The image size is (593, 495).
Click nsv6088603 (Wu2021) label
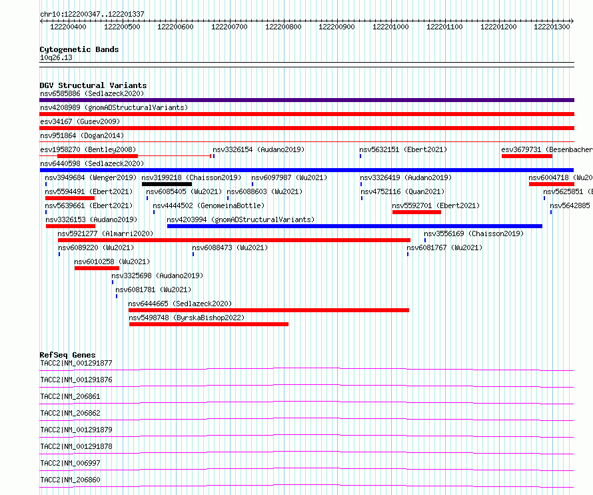pos(265,191)
